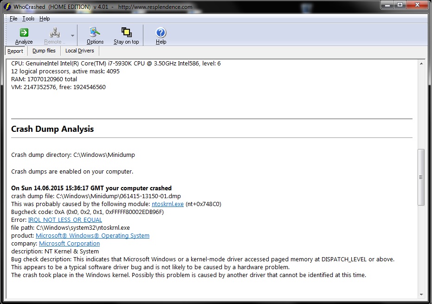The image size is (432, 304).
Task: Click the scroll down arrow of report
Action: (x=421, y=295)
